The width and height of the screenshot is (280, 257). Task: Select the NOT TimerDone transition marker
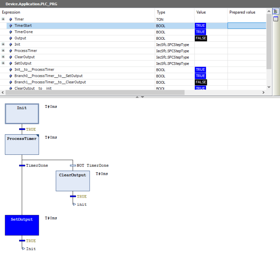[73, 165]
